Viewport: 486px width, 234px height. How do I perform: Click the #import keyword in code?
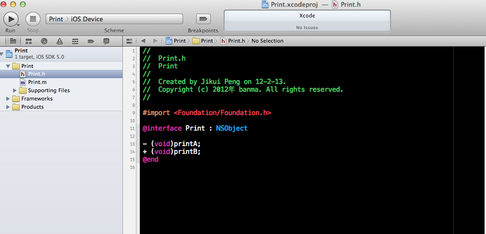click(156, 113)
